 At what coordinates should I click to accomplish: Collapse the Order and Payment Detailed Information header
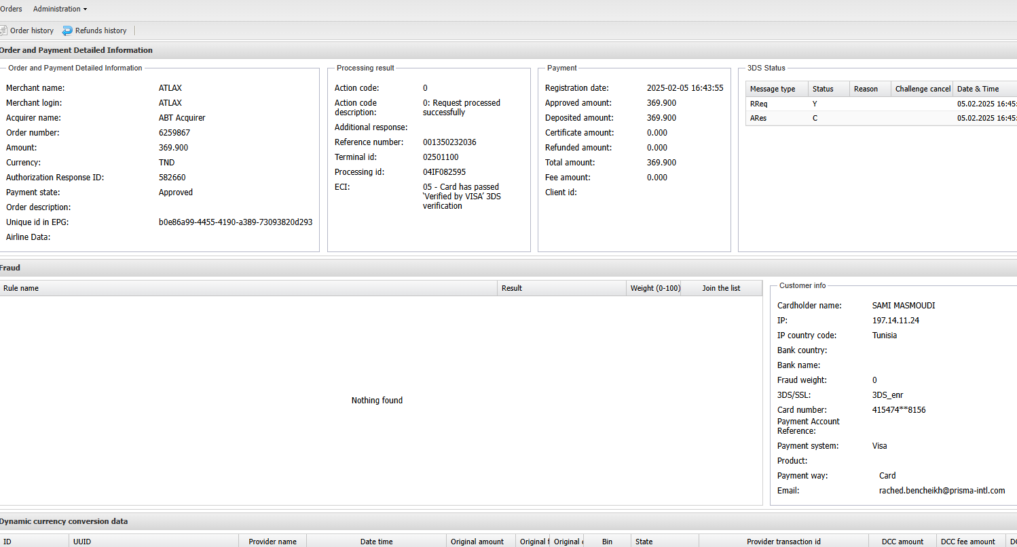pos(76,50)
